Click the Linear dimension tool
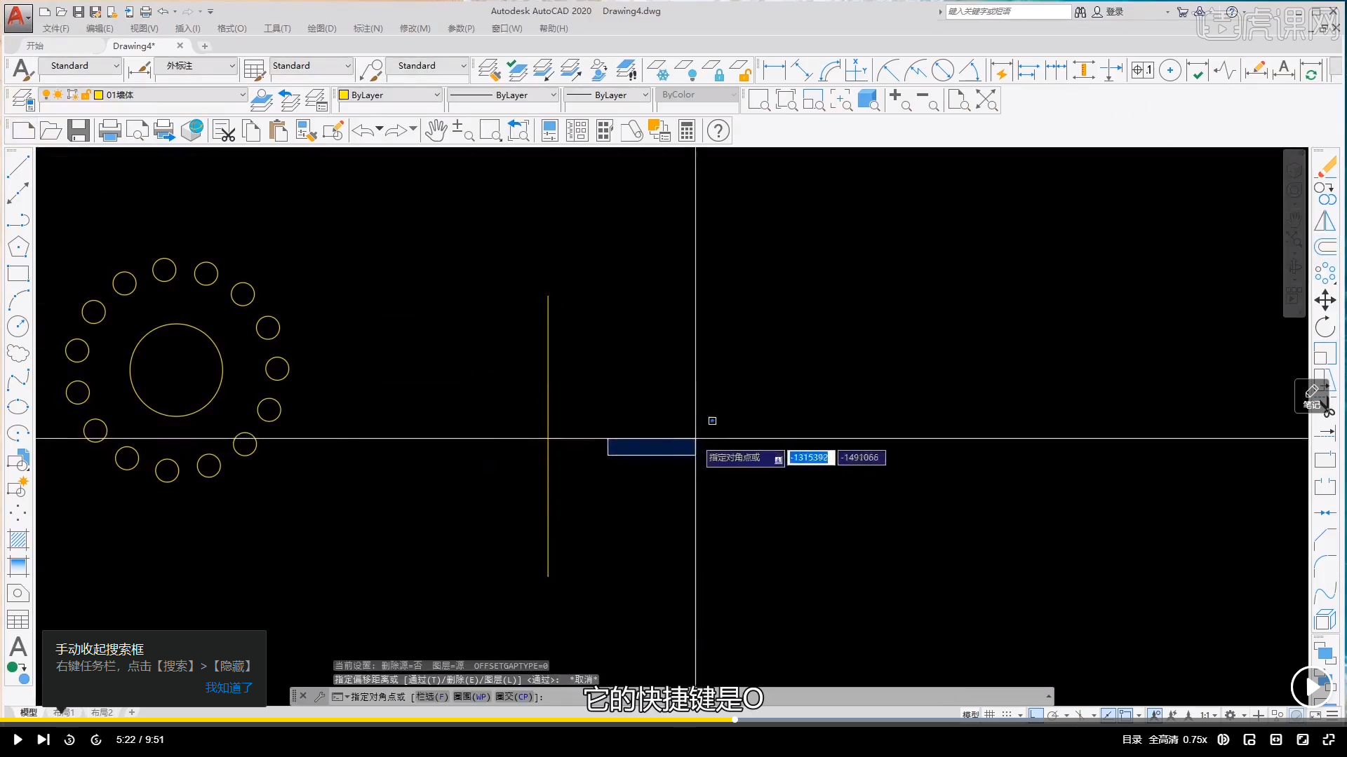The height and width of the screenshot is (757, 1347). [774, 70]
